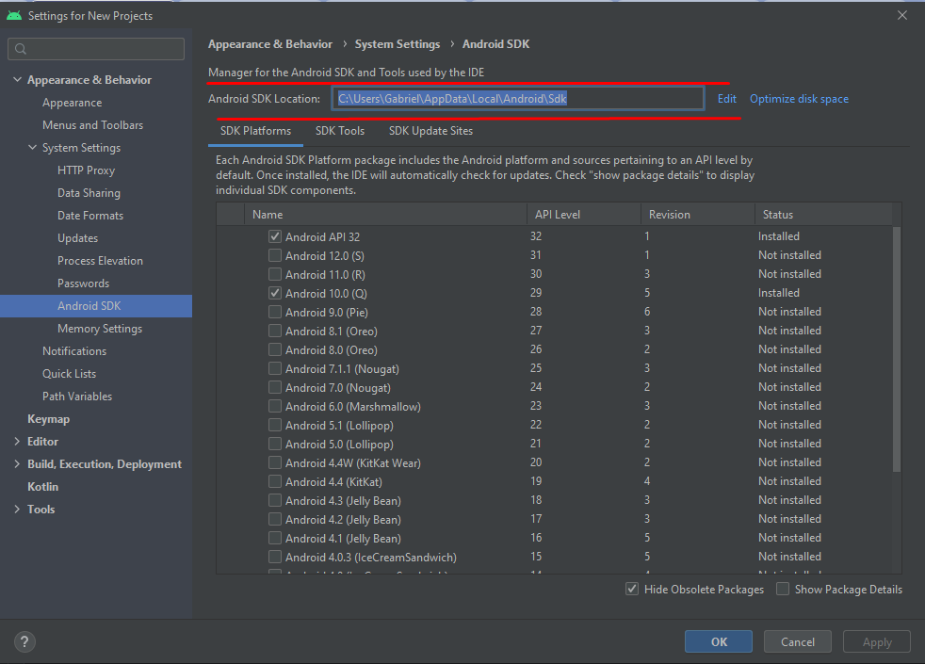The image size is (925, 664).
Task: Close the Settings for New Projects dialog
Action: [x=902, y=15]
